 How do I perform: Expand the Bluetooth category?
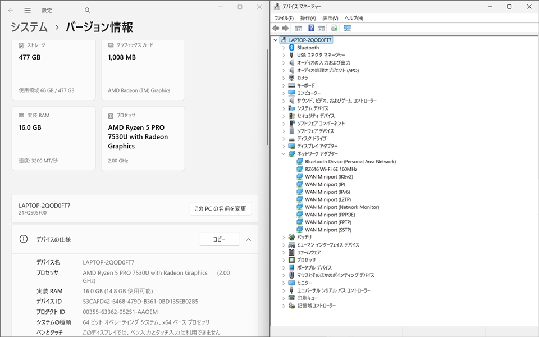coord(284,48)
